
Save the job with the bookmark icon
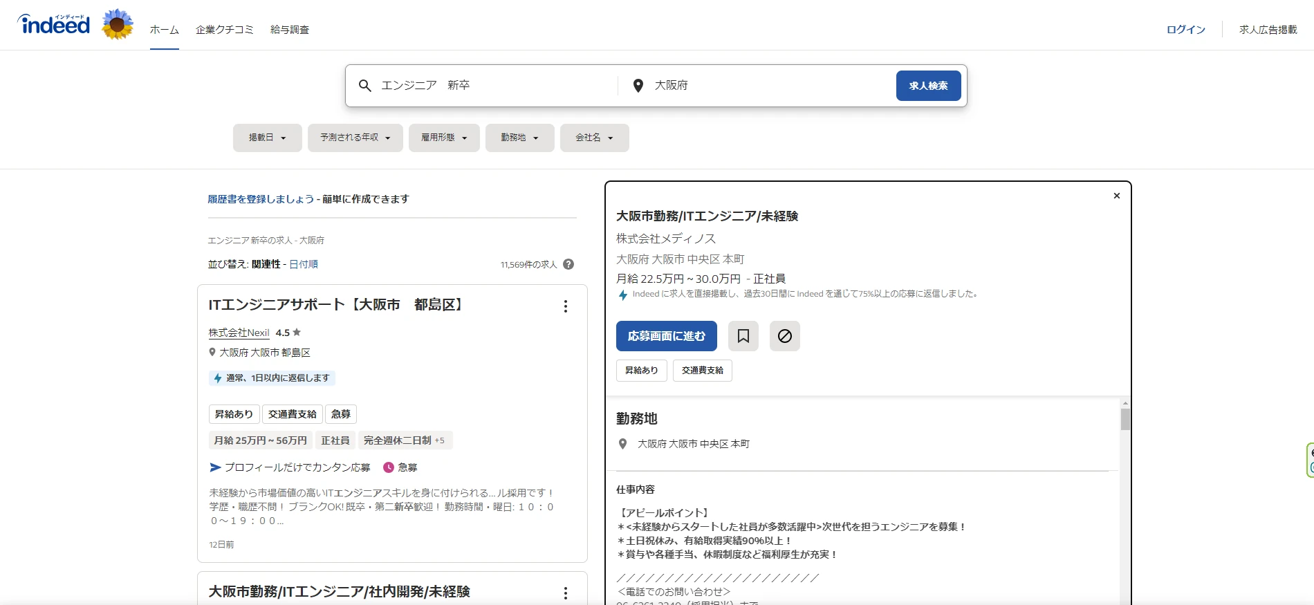click(743, 336)
